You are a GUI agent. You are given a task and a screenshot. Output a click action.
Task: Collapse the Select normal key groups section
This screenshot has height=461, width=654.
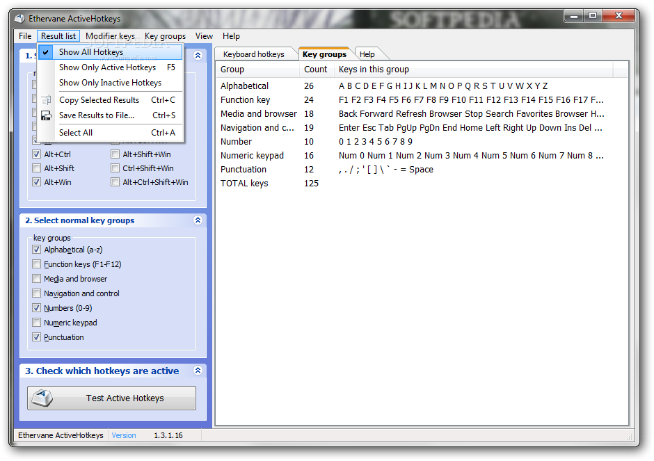point(198,220)
